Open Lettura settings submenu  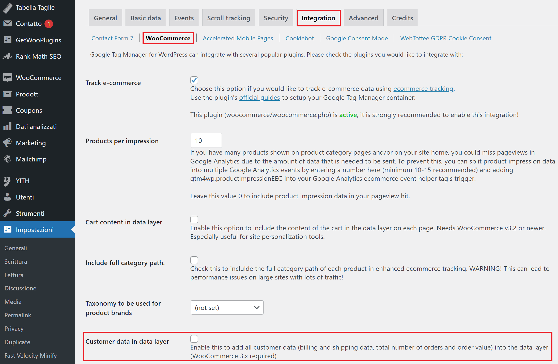14,275
